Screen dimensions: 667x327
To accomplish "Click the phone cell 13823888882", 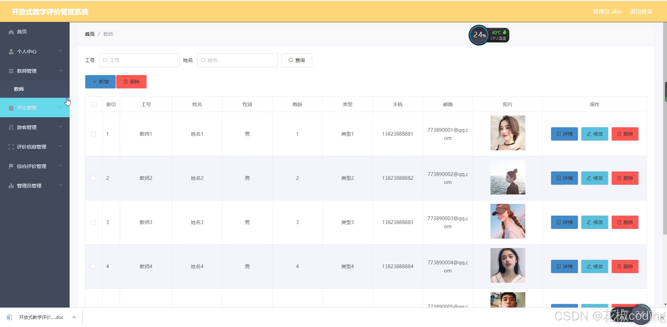I will click(x=398, y=178).
